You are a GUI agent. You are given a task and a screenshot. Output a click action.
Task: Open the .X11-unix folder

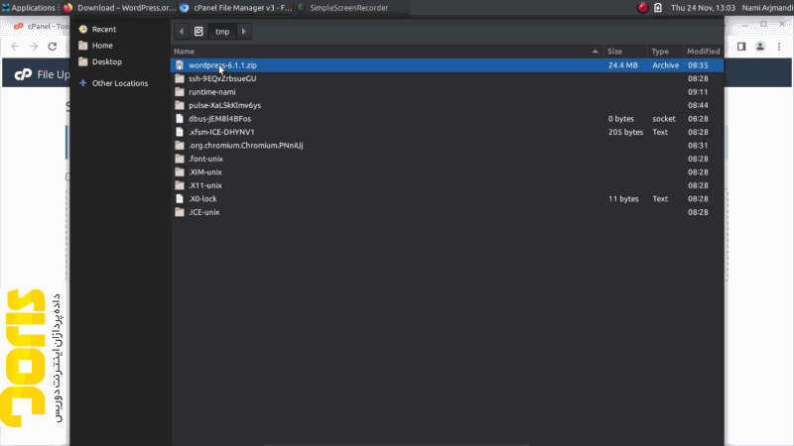coord(448,185)
